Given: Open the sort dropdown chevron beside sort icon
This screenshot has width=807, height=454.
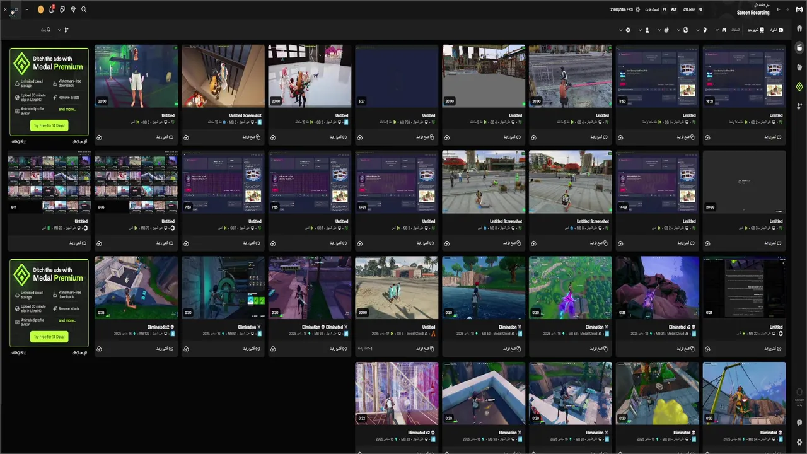Looking at the screenshot, I should click(59, 30).
